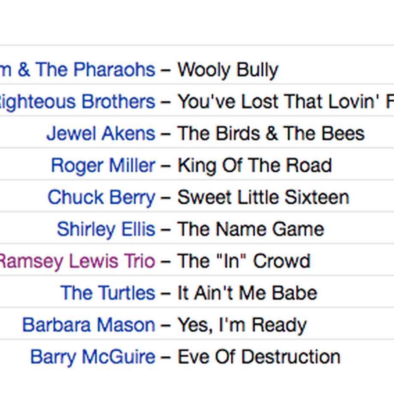Visit the Shirley Ellis link
The width and height of the screenshot is (394, 394).
point(106,230)
